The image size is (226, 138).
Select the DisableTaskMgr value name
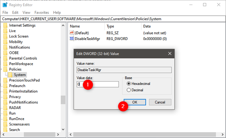[87, 39]
